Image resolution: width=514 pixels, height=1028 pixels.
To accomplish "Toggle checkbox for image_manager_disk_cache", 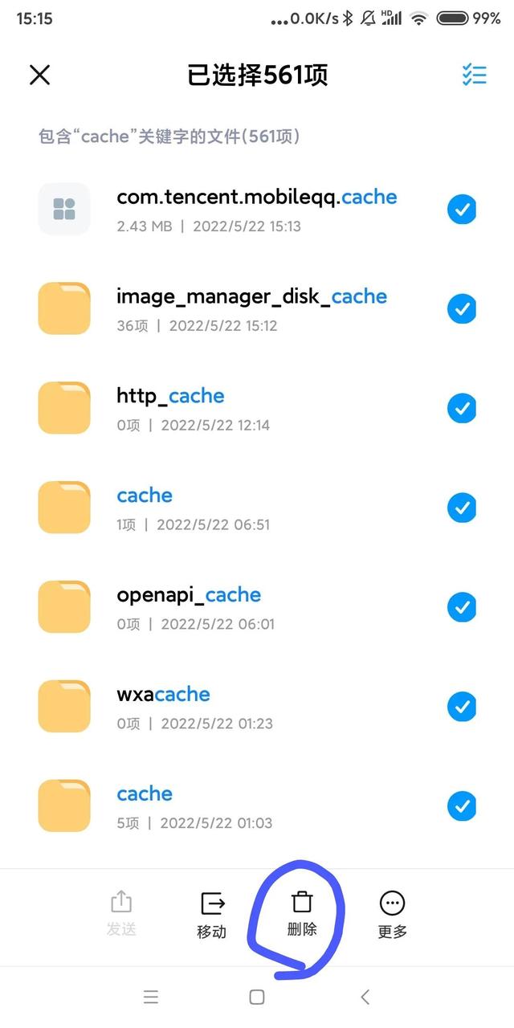I will click(x=462, y=309).
